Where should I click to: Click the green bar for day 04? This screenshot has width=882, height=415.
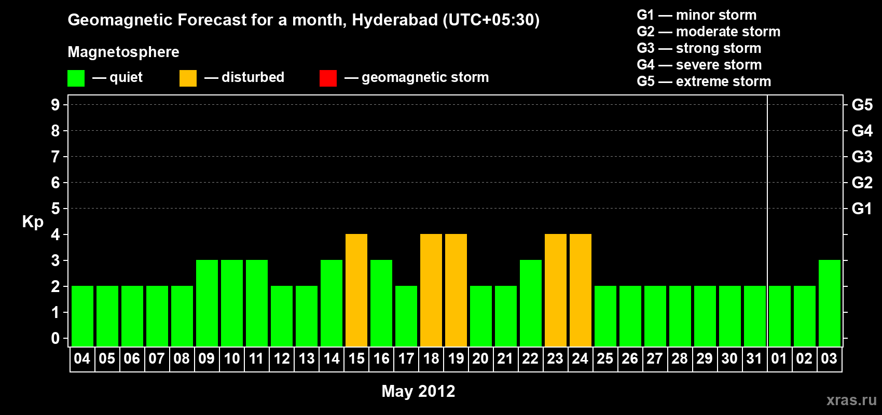click(x=82, y=316)
